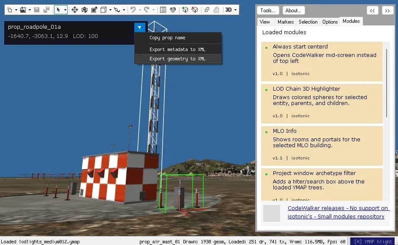Select the pointer selection tool
Screen dimensions: 398x245
[x=58, y=10]
